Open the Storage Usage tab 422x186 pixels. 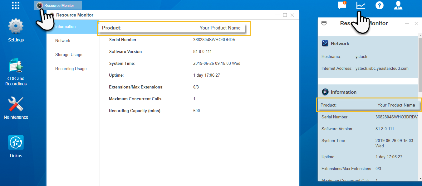(x=69, y=55)
